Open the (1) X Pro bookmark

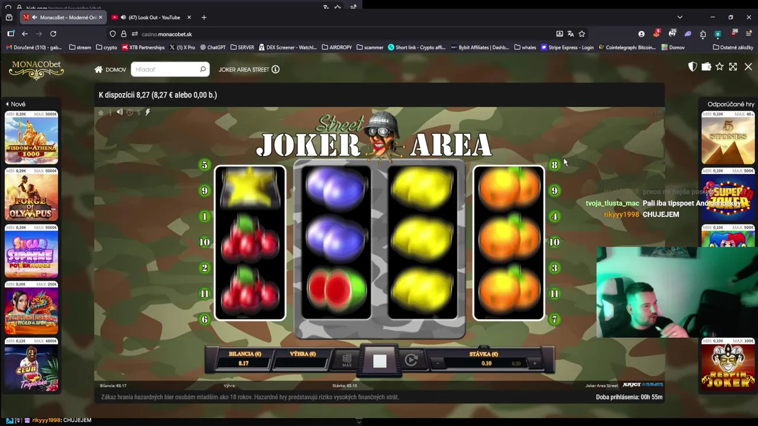182,47
